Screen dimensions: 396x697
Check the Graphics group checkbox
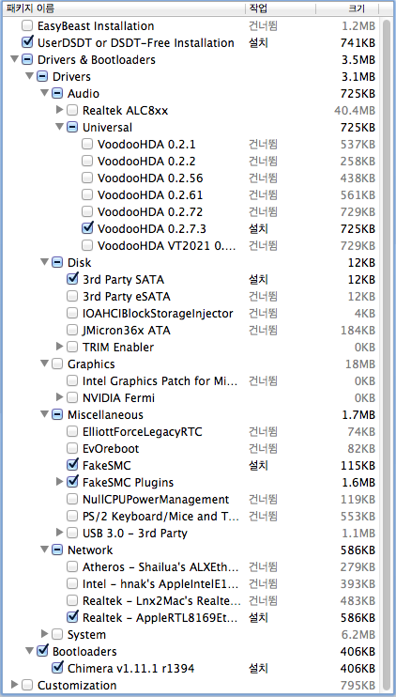coord(57,364)
